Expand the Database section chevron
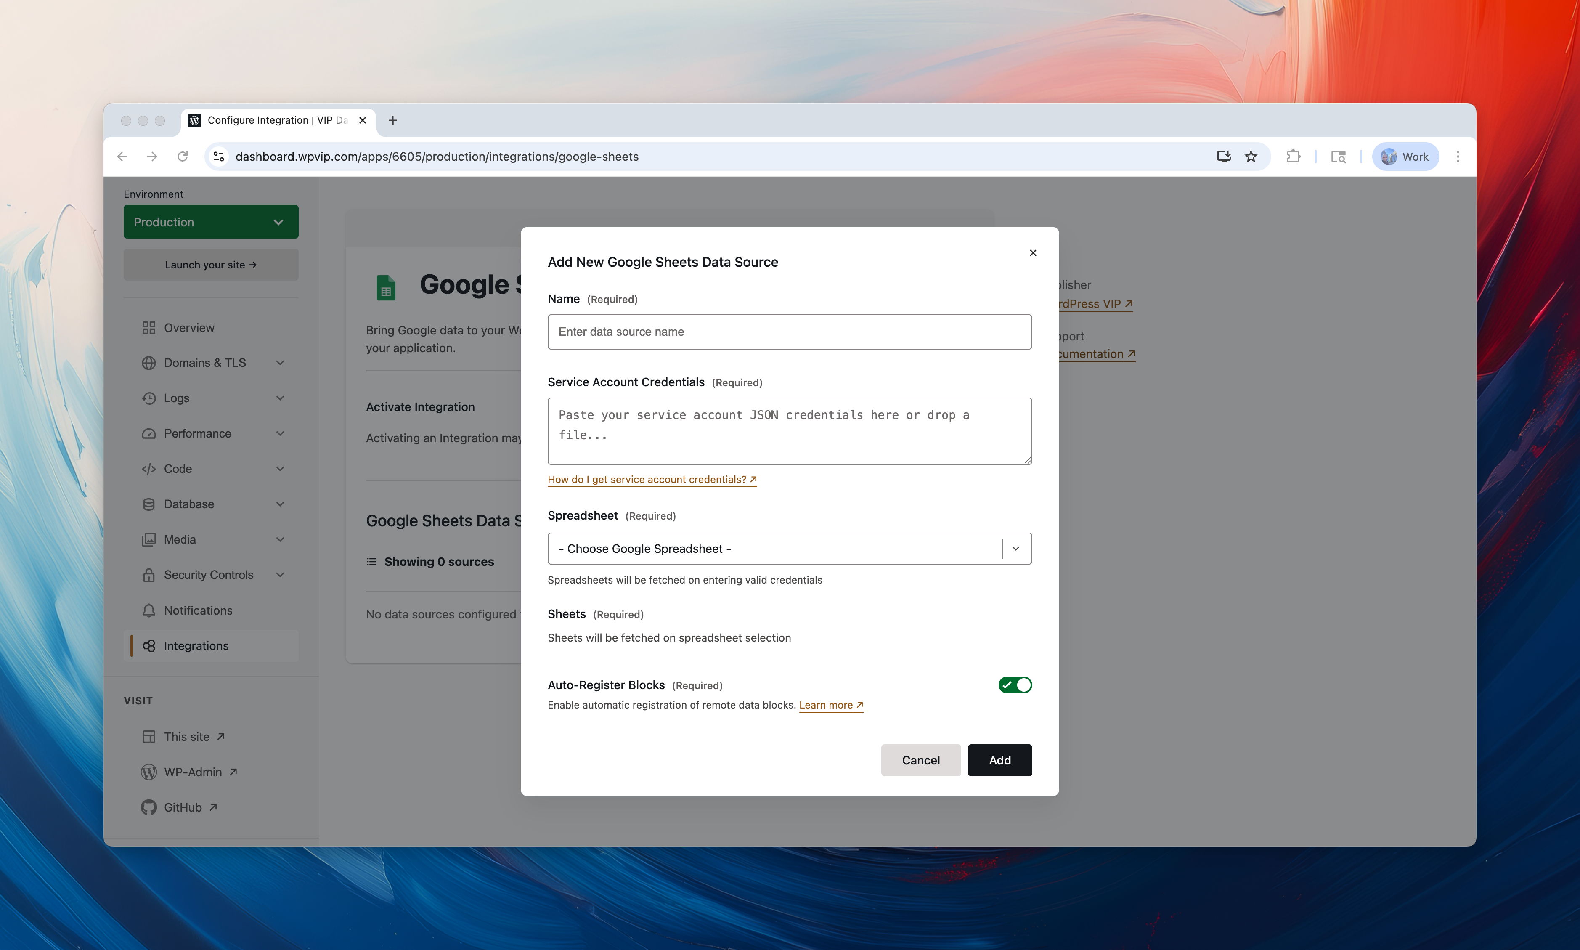Screen dimensions: 1580x950 [280, 504]
